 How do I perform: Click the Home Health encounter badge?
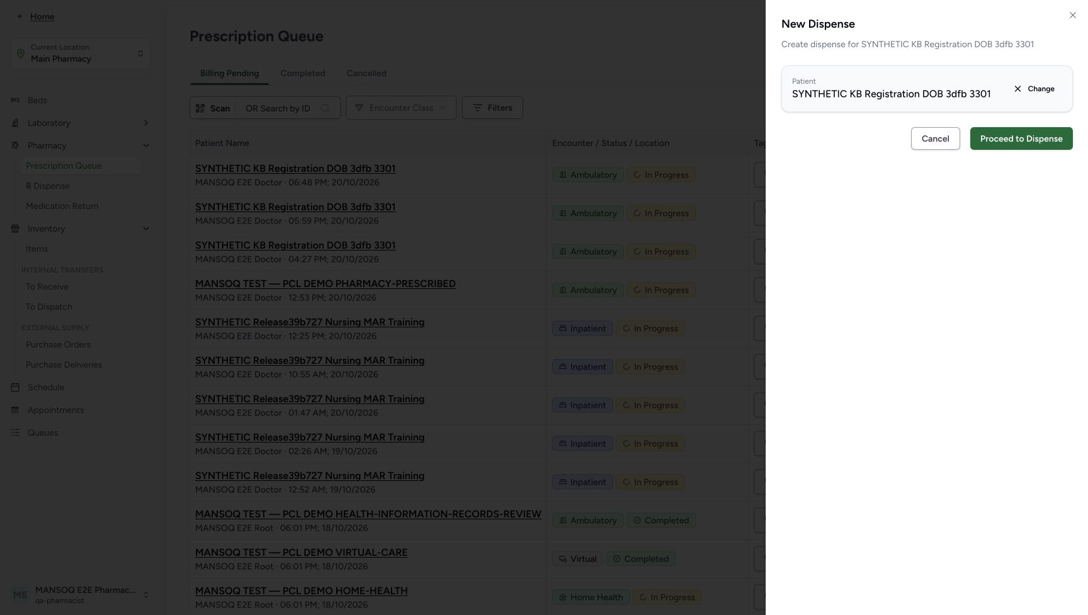[x=591, y=597]
